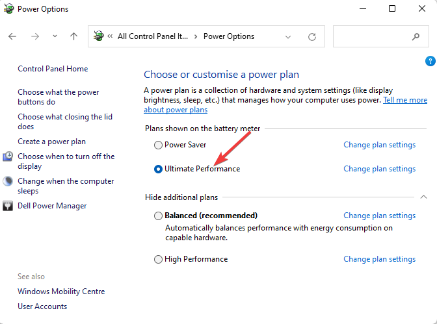Click the breadcrumb overflow double chevron
Screen dimensions: 437x324
click(x=110, y=36)
